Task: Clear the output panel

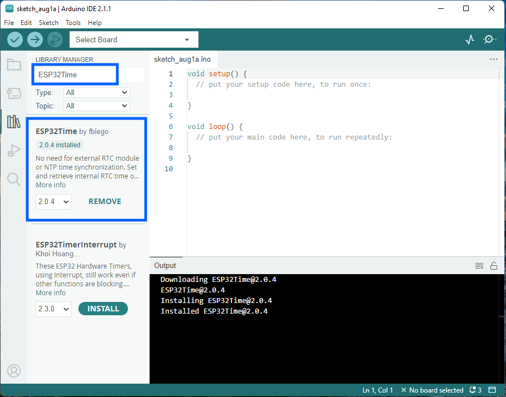Action: pos(479,266)
